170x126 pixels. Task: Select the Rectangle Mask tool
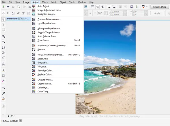(3, 30)
